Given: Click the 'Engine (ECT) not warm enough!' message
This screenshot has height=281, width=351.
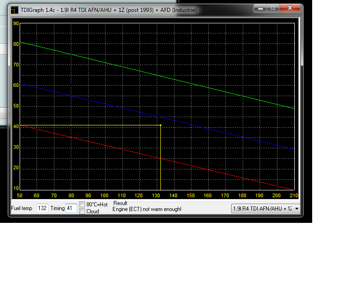Looking at the screenshot, I should pos(147,210).
